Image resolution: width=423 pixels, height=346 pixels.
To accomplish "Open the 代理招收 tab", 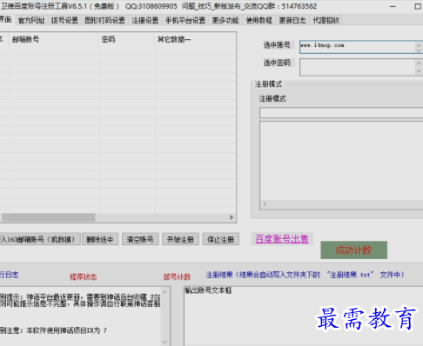I will coord(326,20).
